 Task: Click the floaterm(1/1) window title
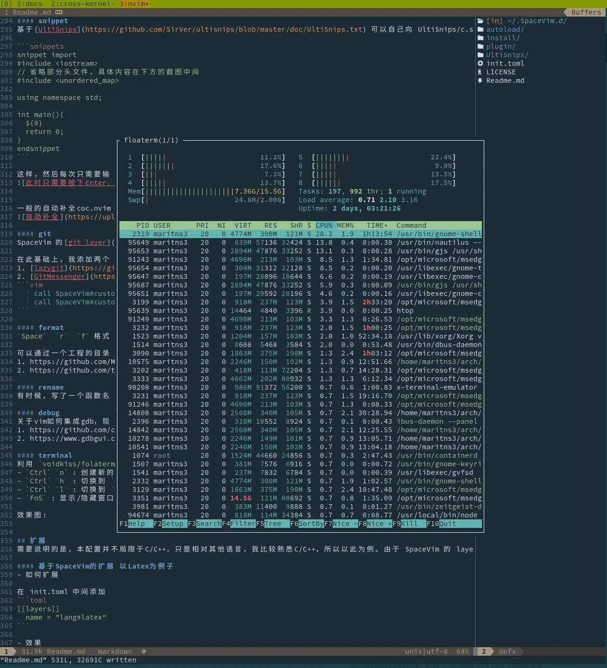tap(151, 140)
